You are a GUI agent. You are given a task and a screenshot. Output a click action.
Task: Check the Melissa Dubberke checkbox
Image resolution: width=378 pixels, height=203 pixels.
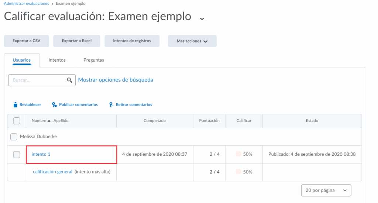point(14,137)
